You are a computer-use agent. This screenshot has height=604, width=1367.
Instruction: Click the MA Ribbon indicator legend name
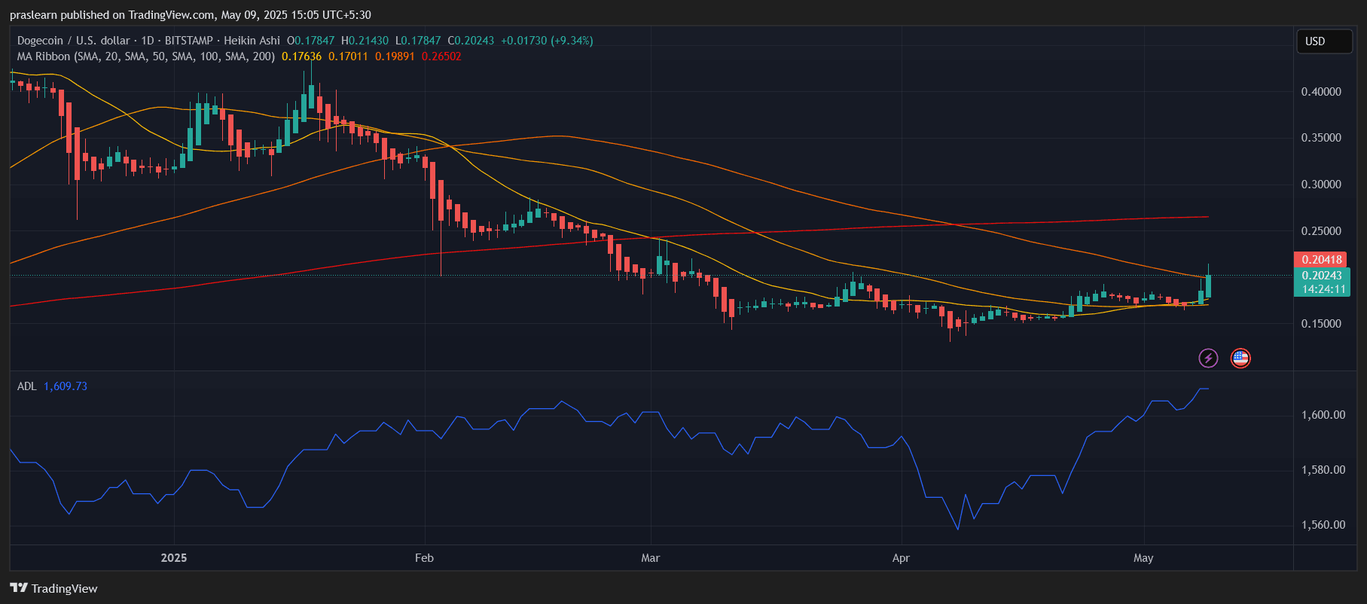click(44, 56)
